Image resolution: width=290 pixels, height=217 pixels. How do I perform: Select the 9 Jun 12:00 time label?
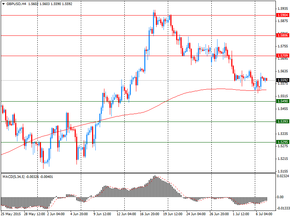point(103,214)
